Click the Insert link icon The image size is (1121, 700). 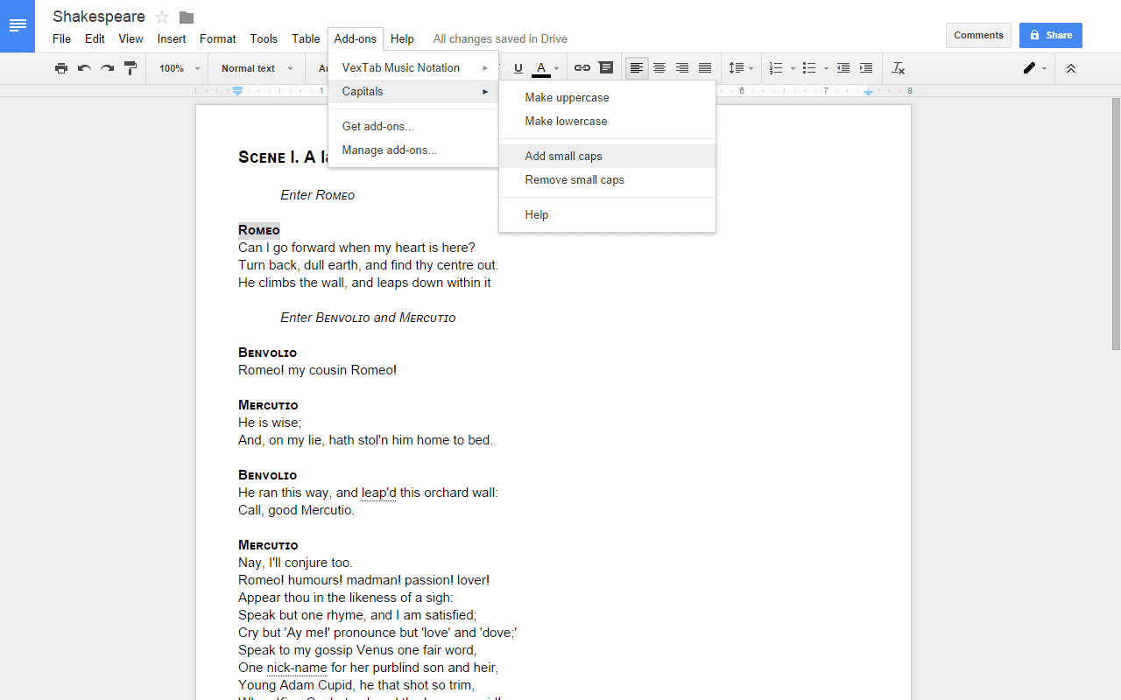click(x=582, y=68)
